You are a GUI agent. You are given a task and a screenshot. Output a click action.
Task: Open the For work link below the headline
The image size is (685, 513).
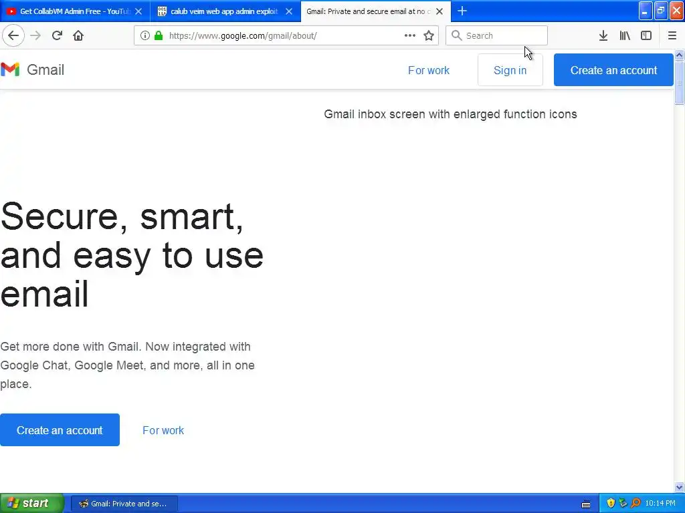pyautogui.click(x=163, y=430)
